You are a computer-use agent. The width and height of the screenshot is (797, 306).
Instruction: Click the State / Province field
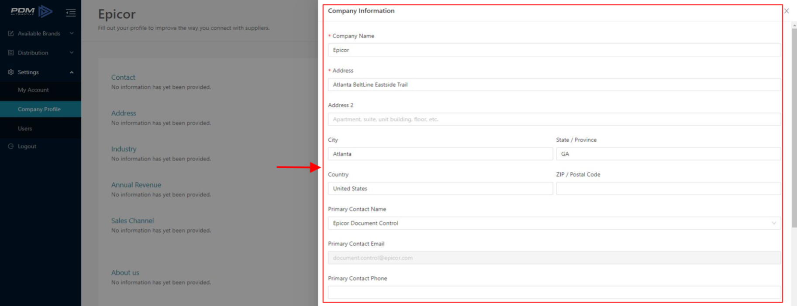[669, 154]
